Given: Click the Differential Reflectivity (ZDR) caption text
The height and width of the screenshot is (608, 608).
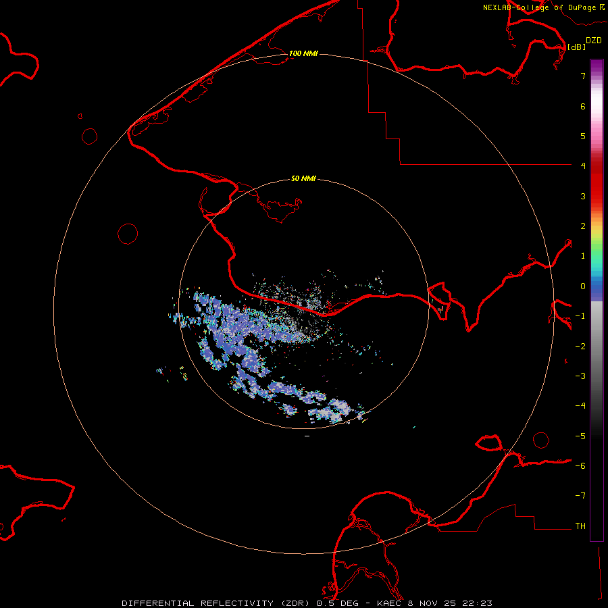Looking at the screenshot, I should [216, 603].
